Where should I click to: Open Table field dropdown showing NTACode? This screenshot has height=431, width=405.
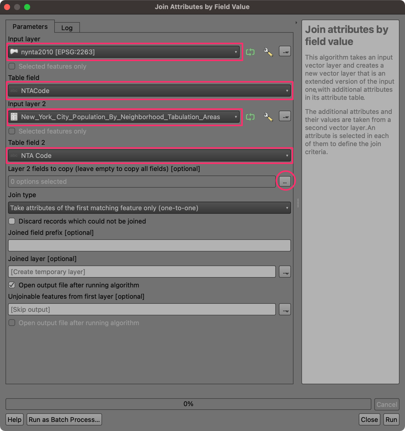click(x=149, y=91)
